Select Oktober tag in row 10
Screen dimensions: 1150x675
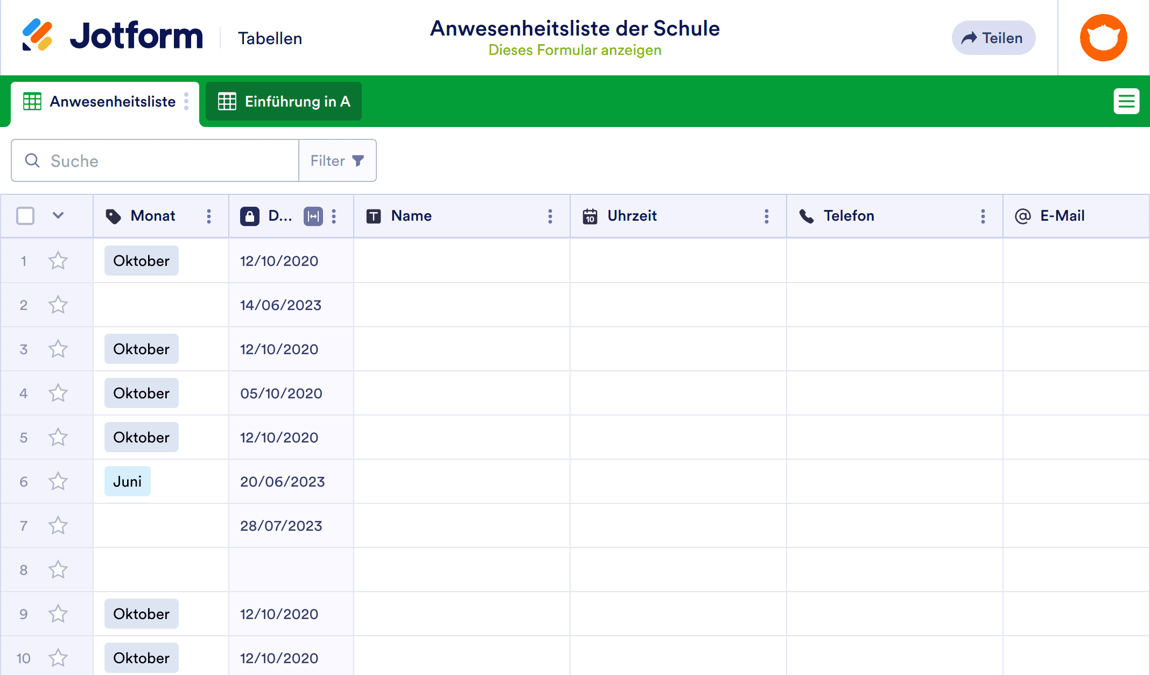coord(142,658)
